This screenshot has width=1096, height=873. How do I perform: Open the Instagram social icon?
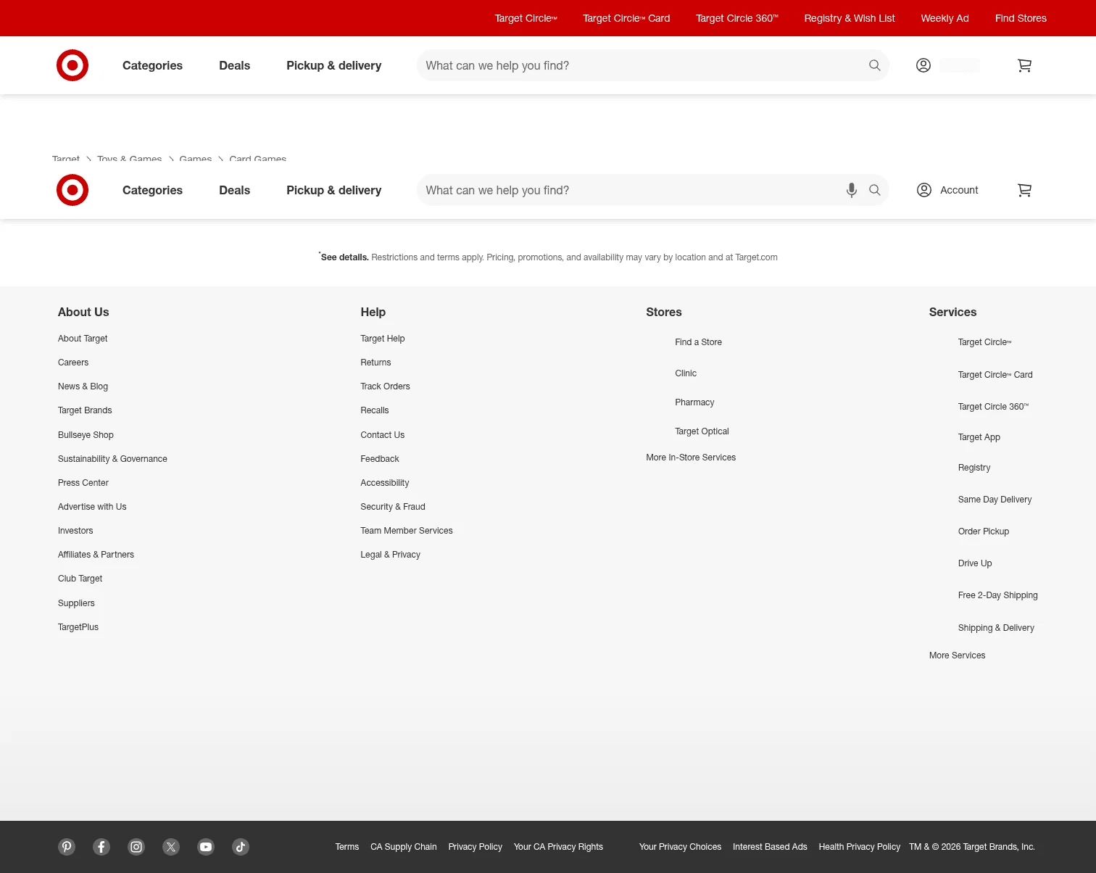click(x=136, y=847)
